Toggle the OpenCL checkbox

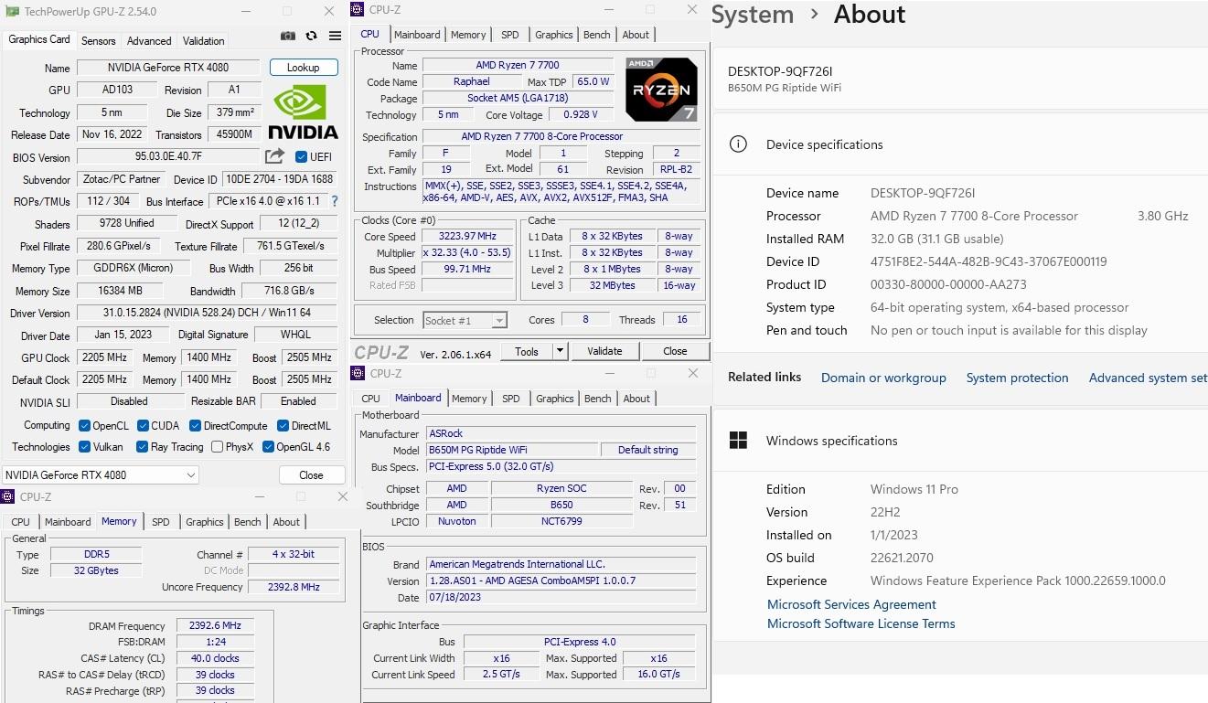tap(84, 426)
